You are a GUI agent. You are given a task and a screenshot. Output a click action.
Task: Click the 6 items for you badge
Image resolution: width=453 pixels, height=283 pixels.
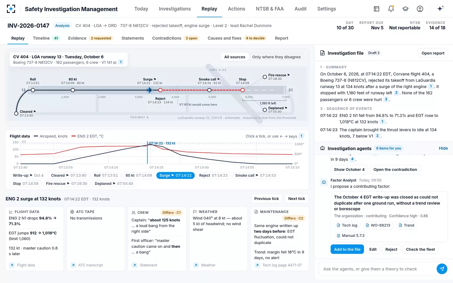(x=389, y=148)
